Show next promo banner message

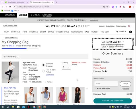point(121,20)
